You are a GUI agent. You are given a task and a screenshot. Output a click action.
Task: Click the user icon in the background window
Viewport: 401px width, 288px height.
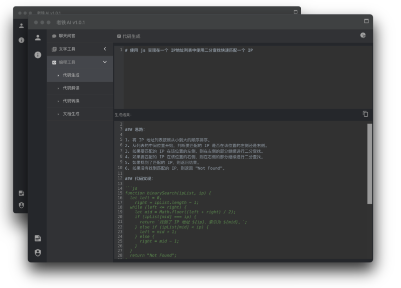point(21,26)
